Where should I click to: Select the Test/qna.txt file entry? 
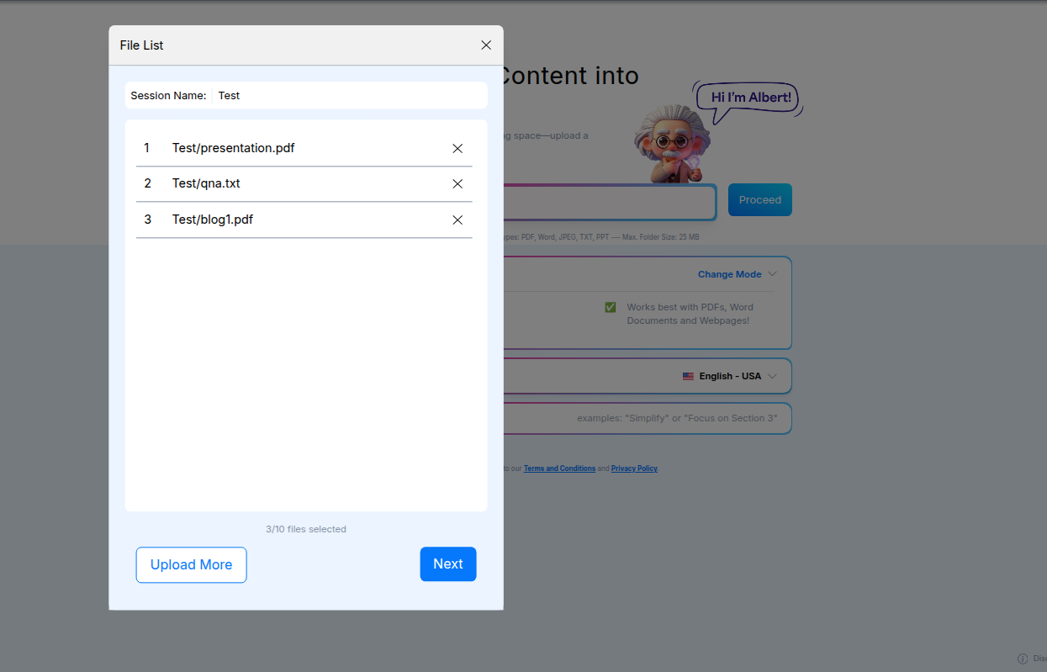pos(206,183)
